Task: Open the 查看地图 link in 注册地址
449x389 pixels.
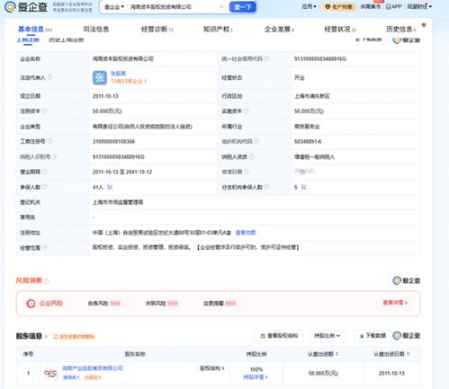Action: [x=246, y=233]
